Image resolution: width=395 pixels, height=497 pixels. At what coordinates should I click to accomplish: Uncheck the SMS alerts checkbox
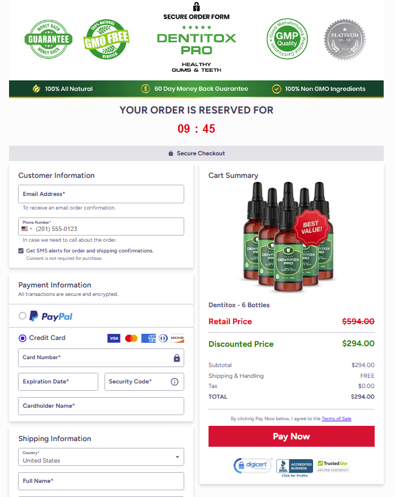21,251
